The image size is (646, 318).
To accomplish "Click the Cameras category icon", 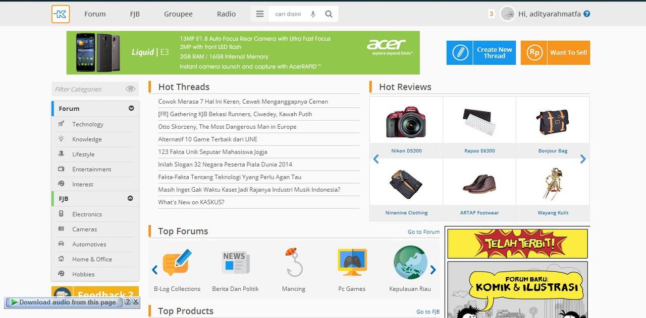I will [x=61, y=229].
